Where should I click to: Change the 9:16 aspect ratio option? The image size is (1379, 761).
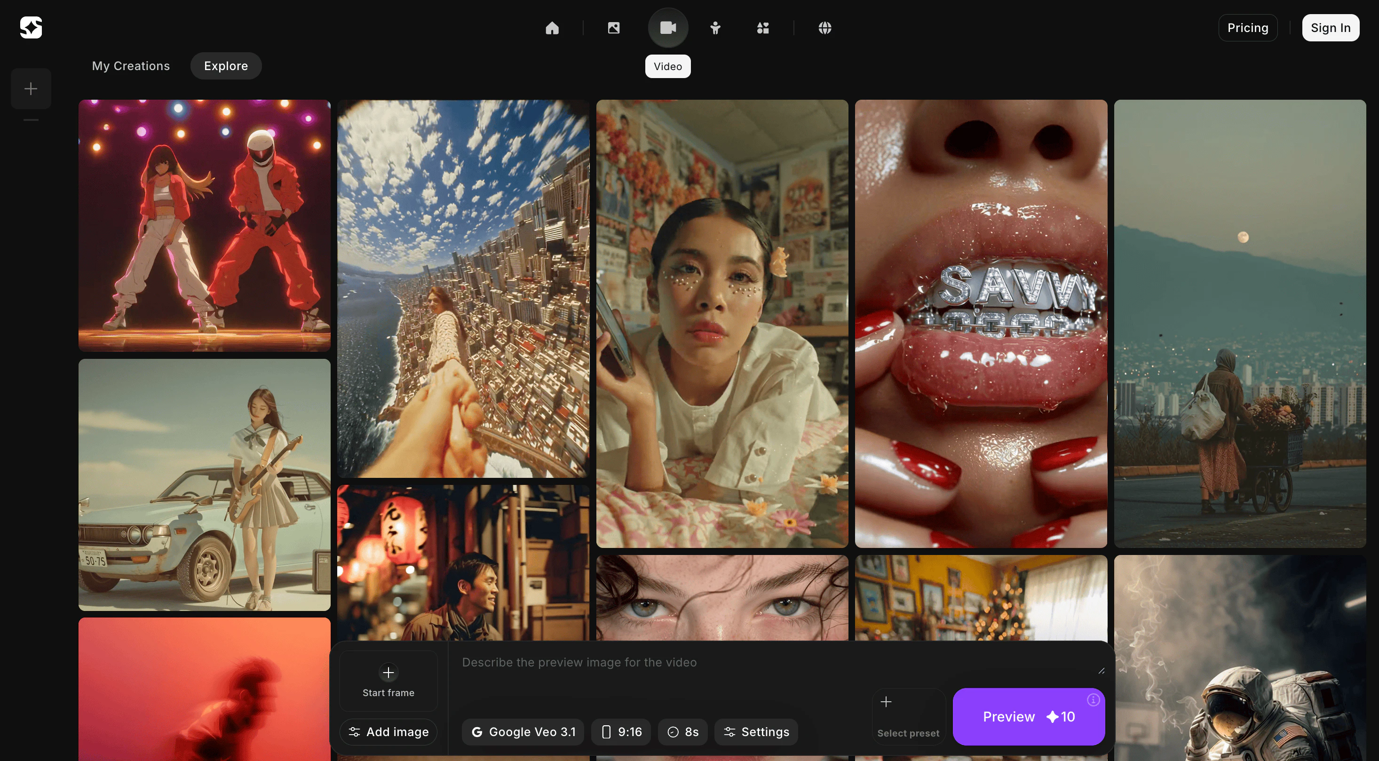pyautogui.click(x=620, y=731)
